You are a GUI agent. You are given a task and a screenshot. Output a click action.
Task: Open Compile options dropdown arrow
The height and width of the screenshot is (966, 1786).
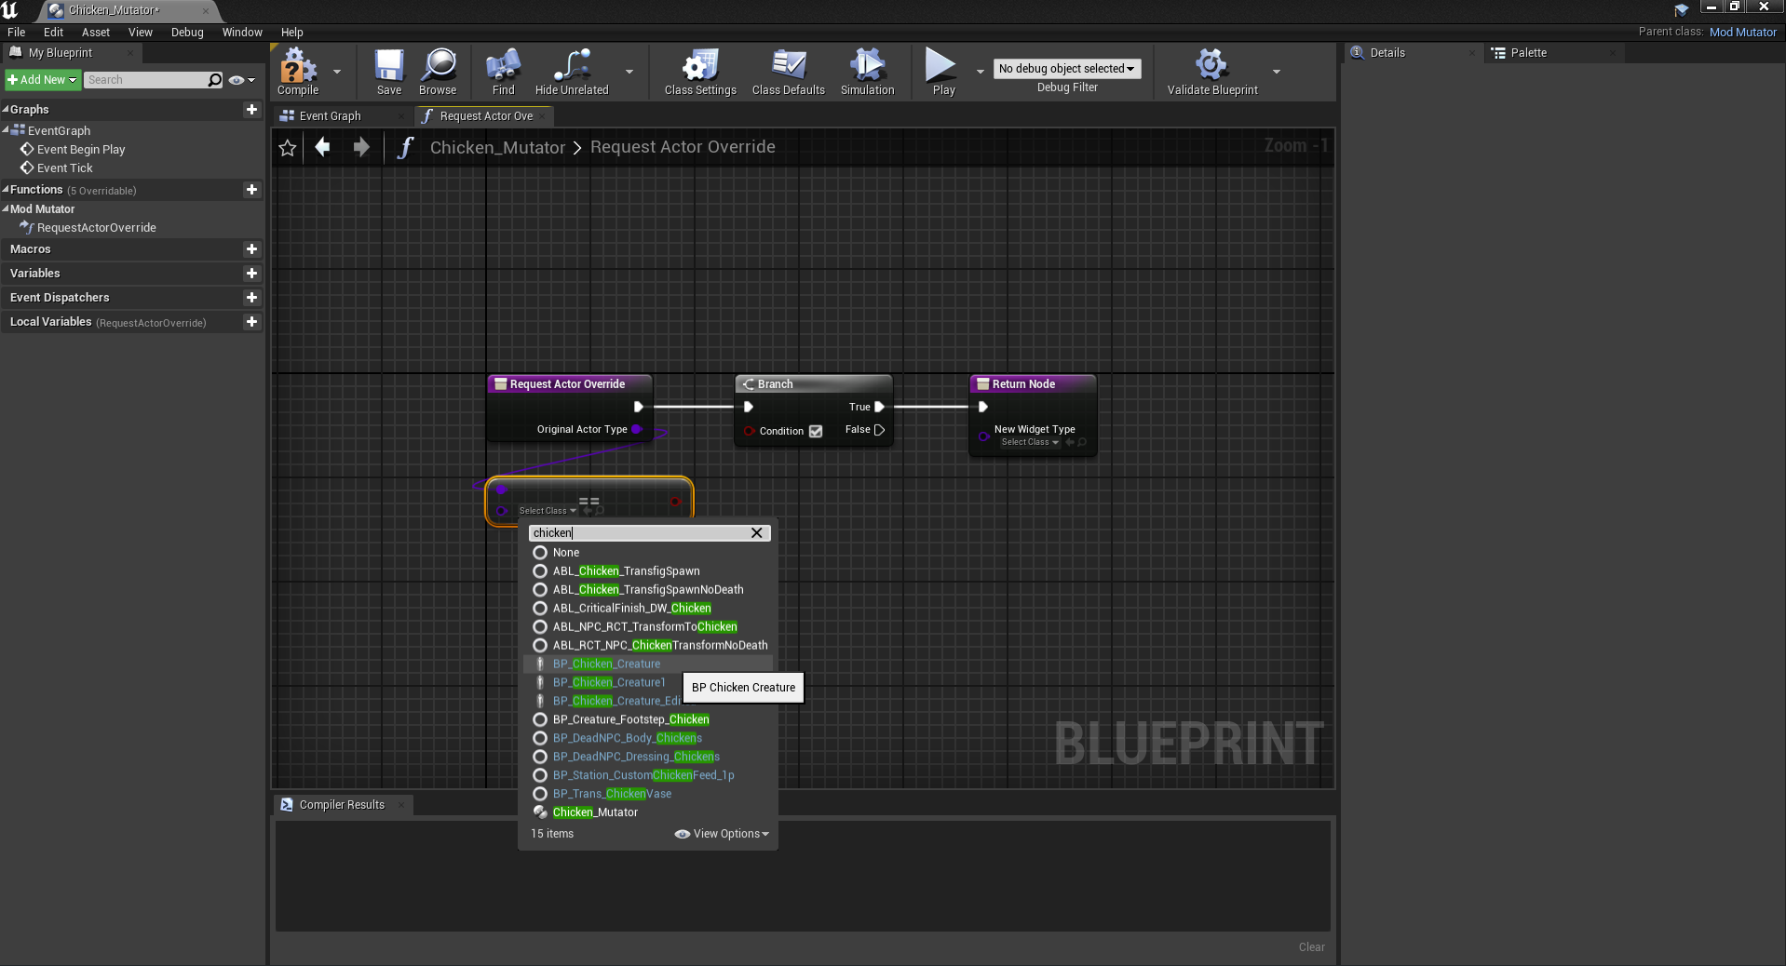tap(337, 72)
